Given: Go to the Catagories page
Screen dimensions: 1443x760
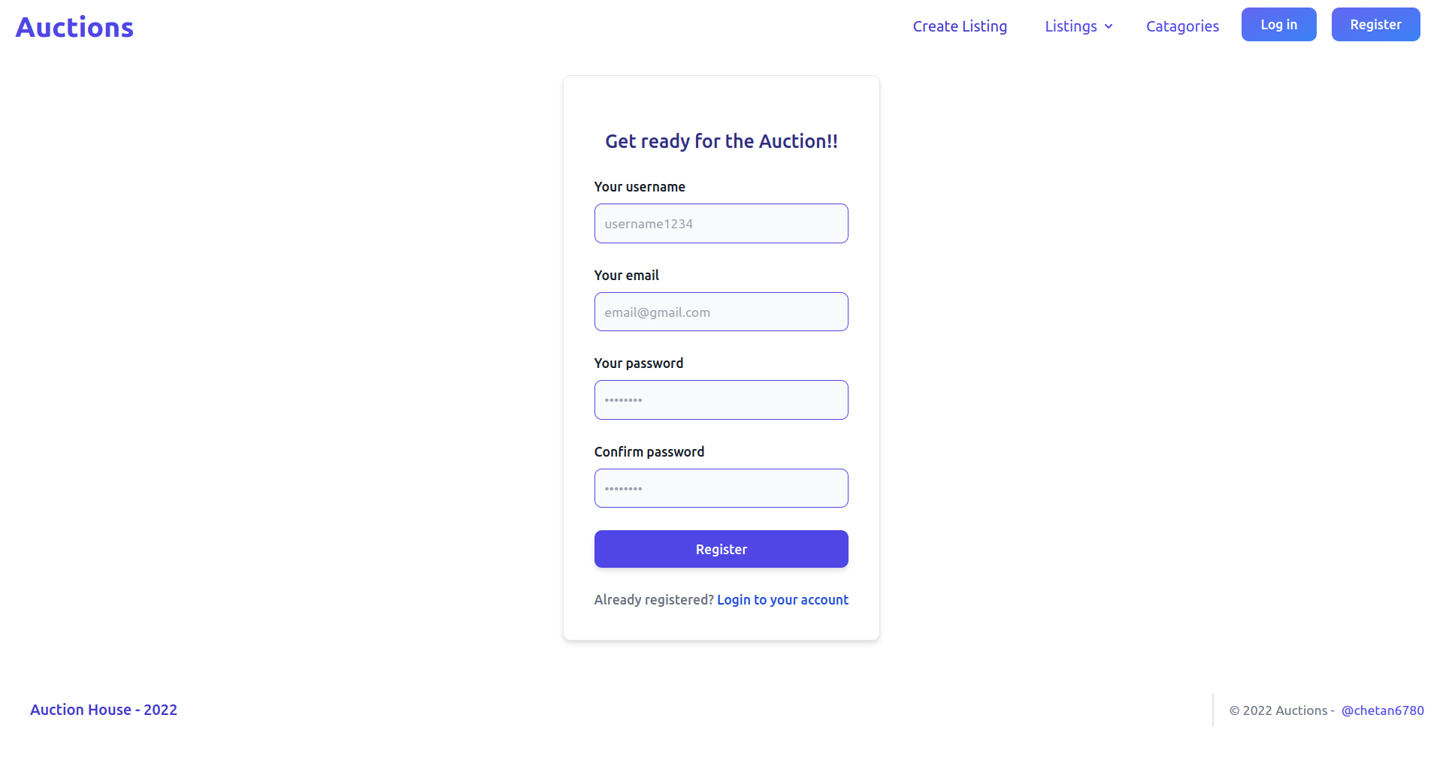Looking at the screenshot, I should click(x=1182, y=26).
